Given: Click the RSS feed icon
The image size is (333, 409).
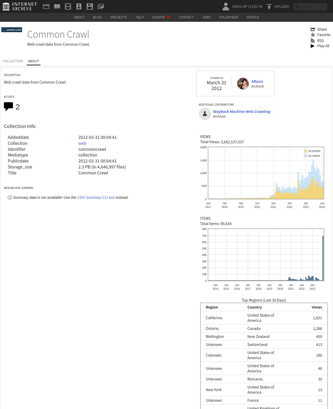Looking at the screenshot, I should point(313,41).
